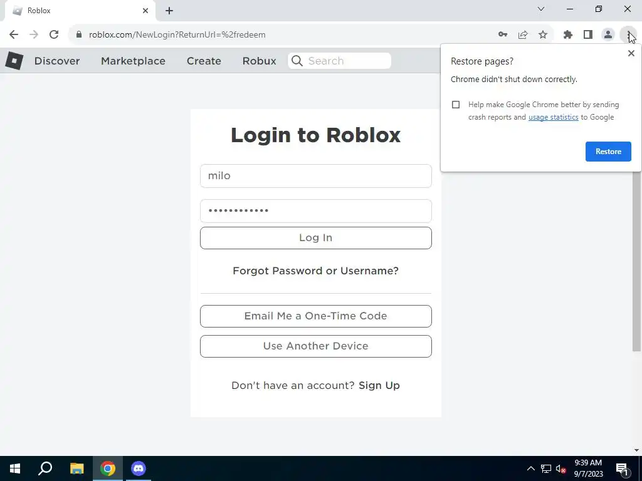Viewport: 642px width, 481px height.
Task: Click the Log In button
Action: pyautogui.click(x=316, y=237)
